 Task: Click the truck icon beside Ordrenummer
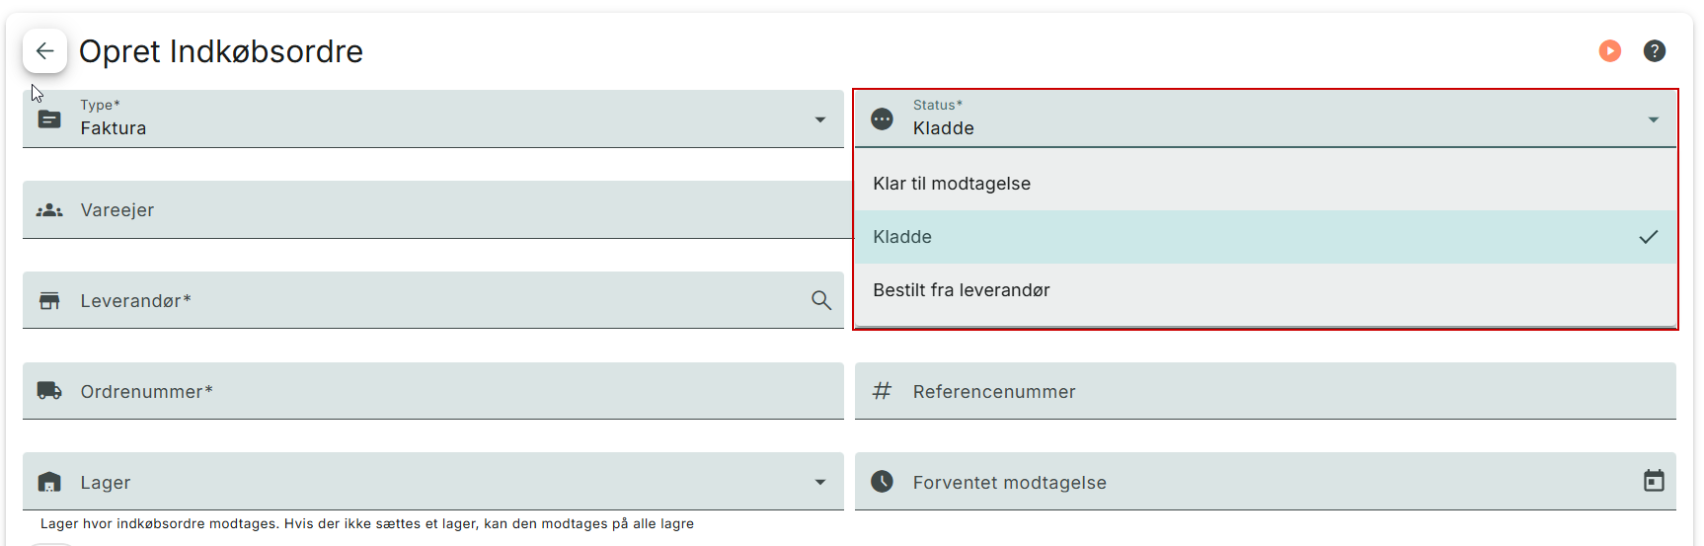[x=49, y=391]
